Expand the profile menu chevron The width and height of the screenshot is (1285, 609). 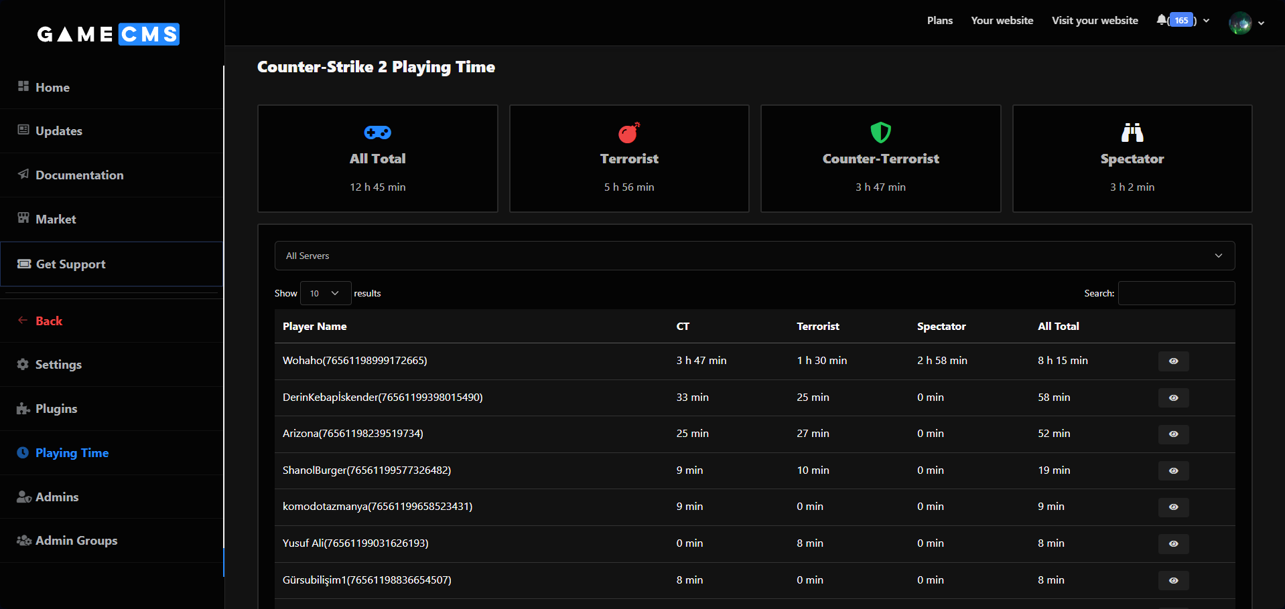click(1262, 23)
